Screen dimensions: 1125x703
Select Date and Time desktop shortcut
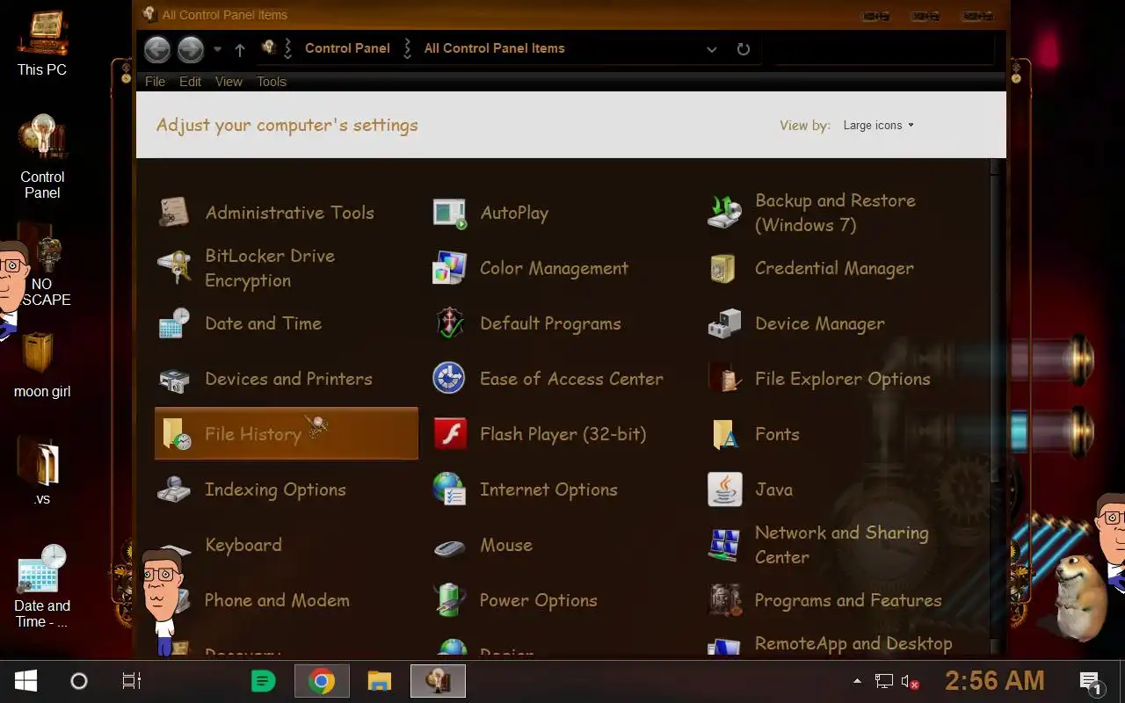point(42,585)
